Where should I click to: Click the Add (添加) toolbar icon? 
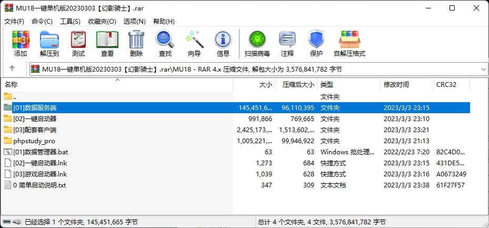[x=21, y=43]
